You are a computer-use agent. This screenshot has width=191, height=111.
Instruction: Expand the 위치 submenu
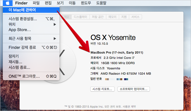click(31, 24)
